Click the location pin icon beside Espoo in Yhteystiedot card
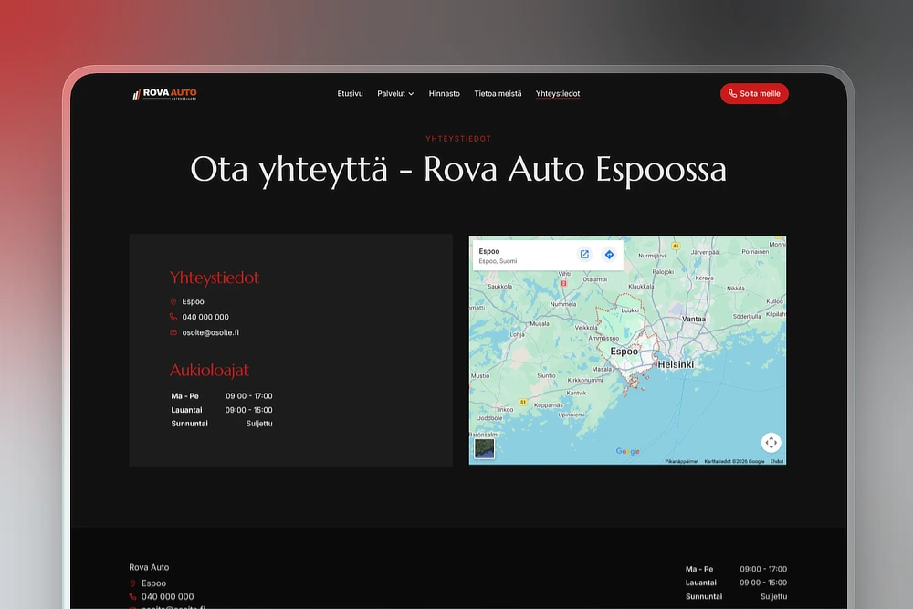Viewport: 913px width, 609px height. click(173, 301)
